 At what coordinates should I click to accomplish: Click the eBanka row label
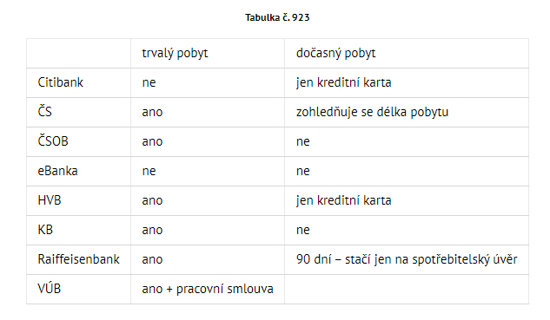57,171
